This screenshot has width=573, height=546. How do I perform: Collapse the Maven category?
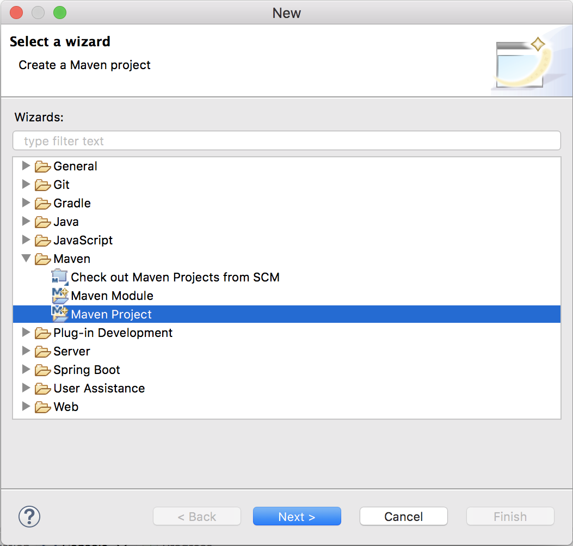tap(26, 259)
